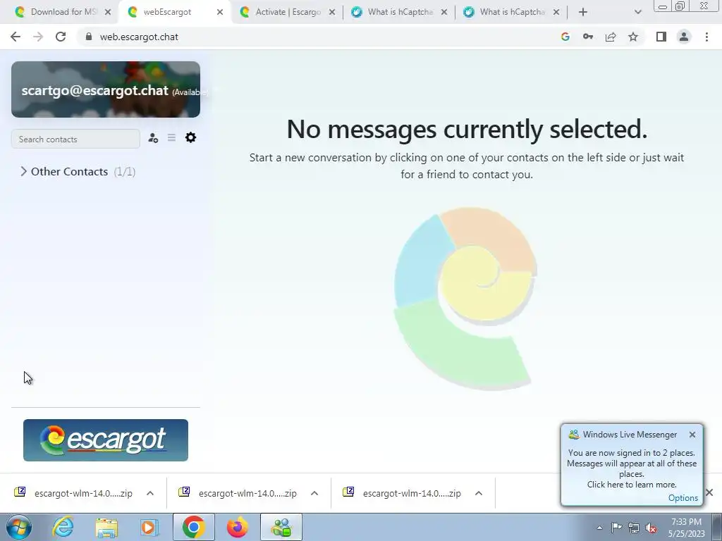Expand the Other Contacts group
Viewport: 722px width, 541px height.
pyautogui.click(x=78, y=172)
